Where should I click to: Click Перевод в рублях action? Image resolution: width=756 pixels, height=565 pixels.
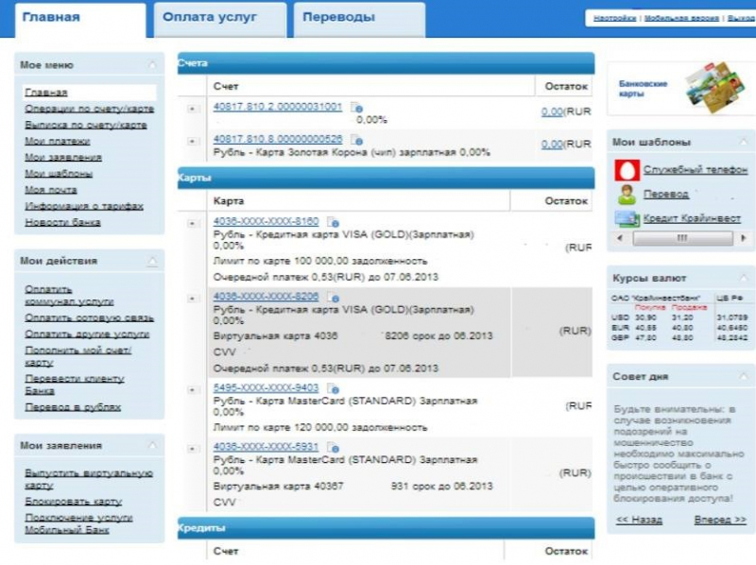tap(73, 407)
